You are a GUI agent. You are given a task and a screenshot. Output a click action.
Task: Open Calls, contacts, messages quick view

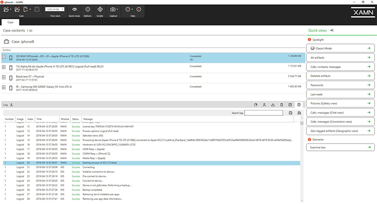pyautogui.click(x=340, y=67)
